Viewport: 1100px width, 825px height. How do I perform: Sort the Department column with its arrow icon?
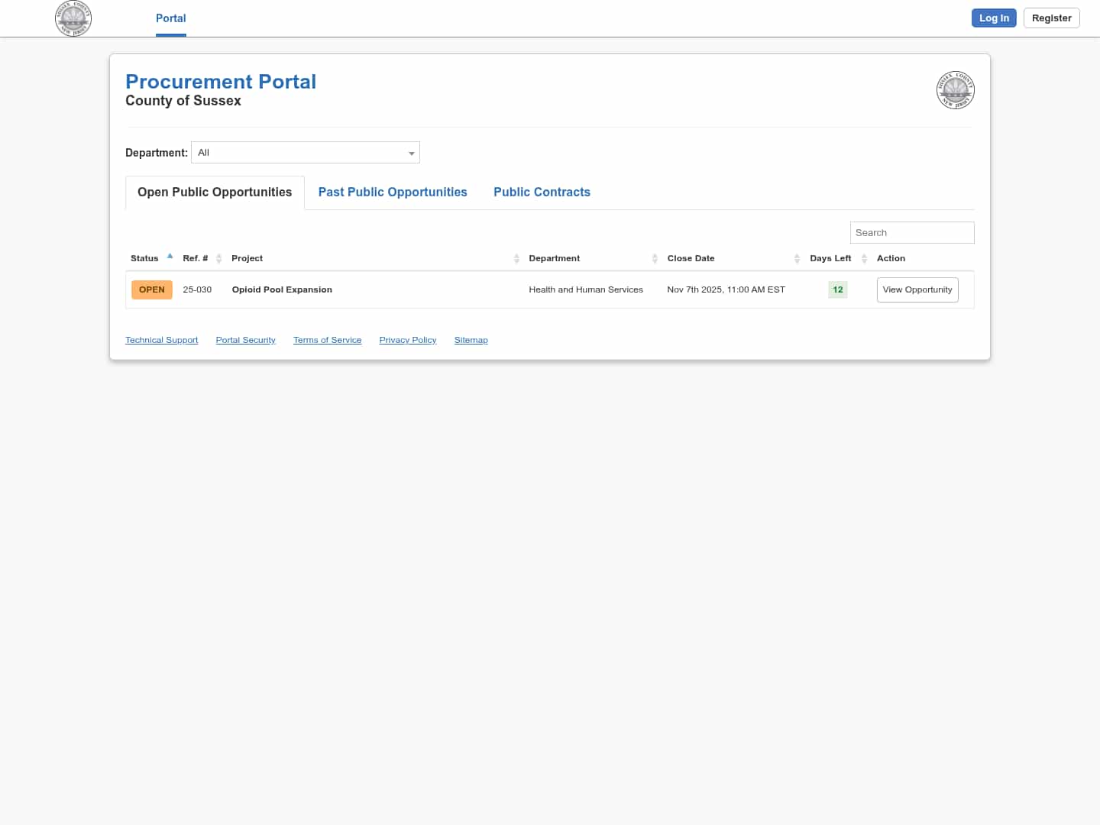(x=655, y=258)
